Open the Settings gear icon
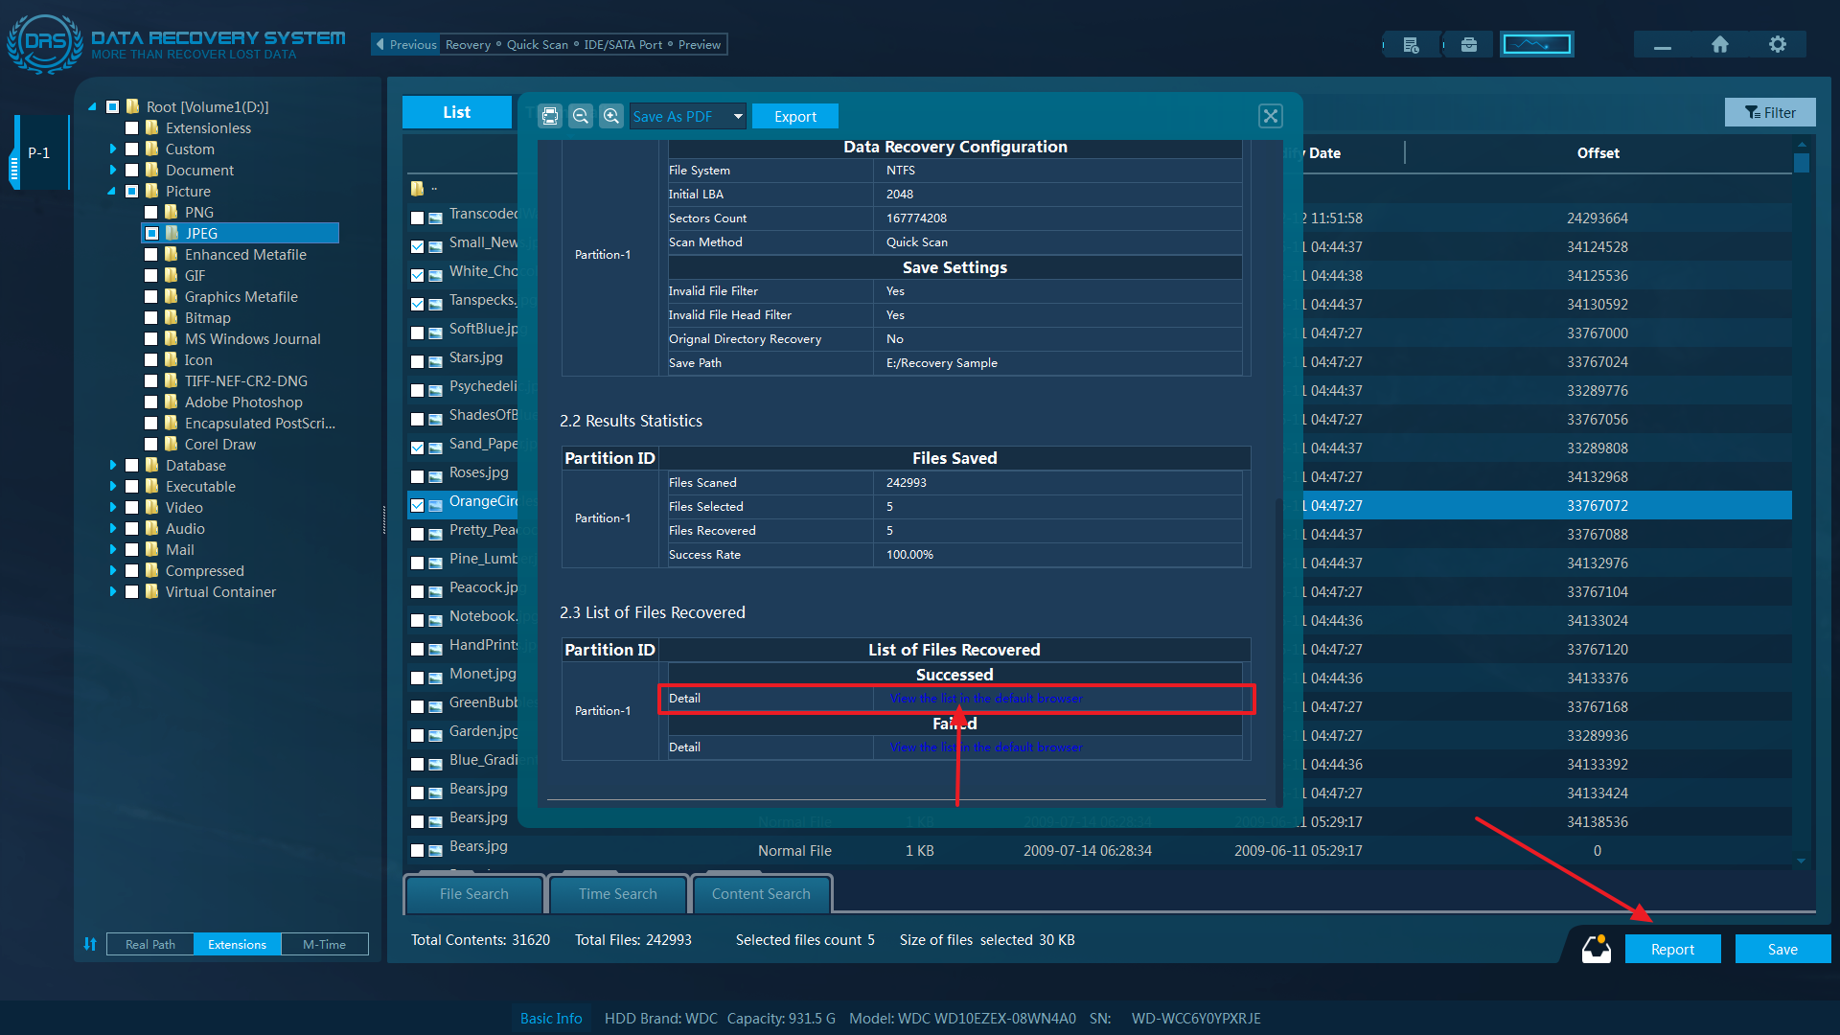Image resolution: width=1840 pixels, height=1035 pixels. (x=1778, y=43)
